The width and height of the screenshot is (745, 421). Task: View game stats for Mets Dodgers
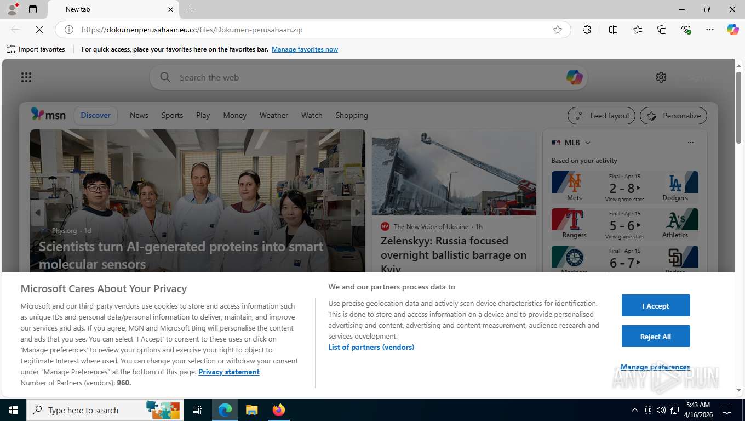[x=624, y=200]
